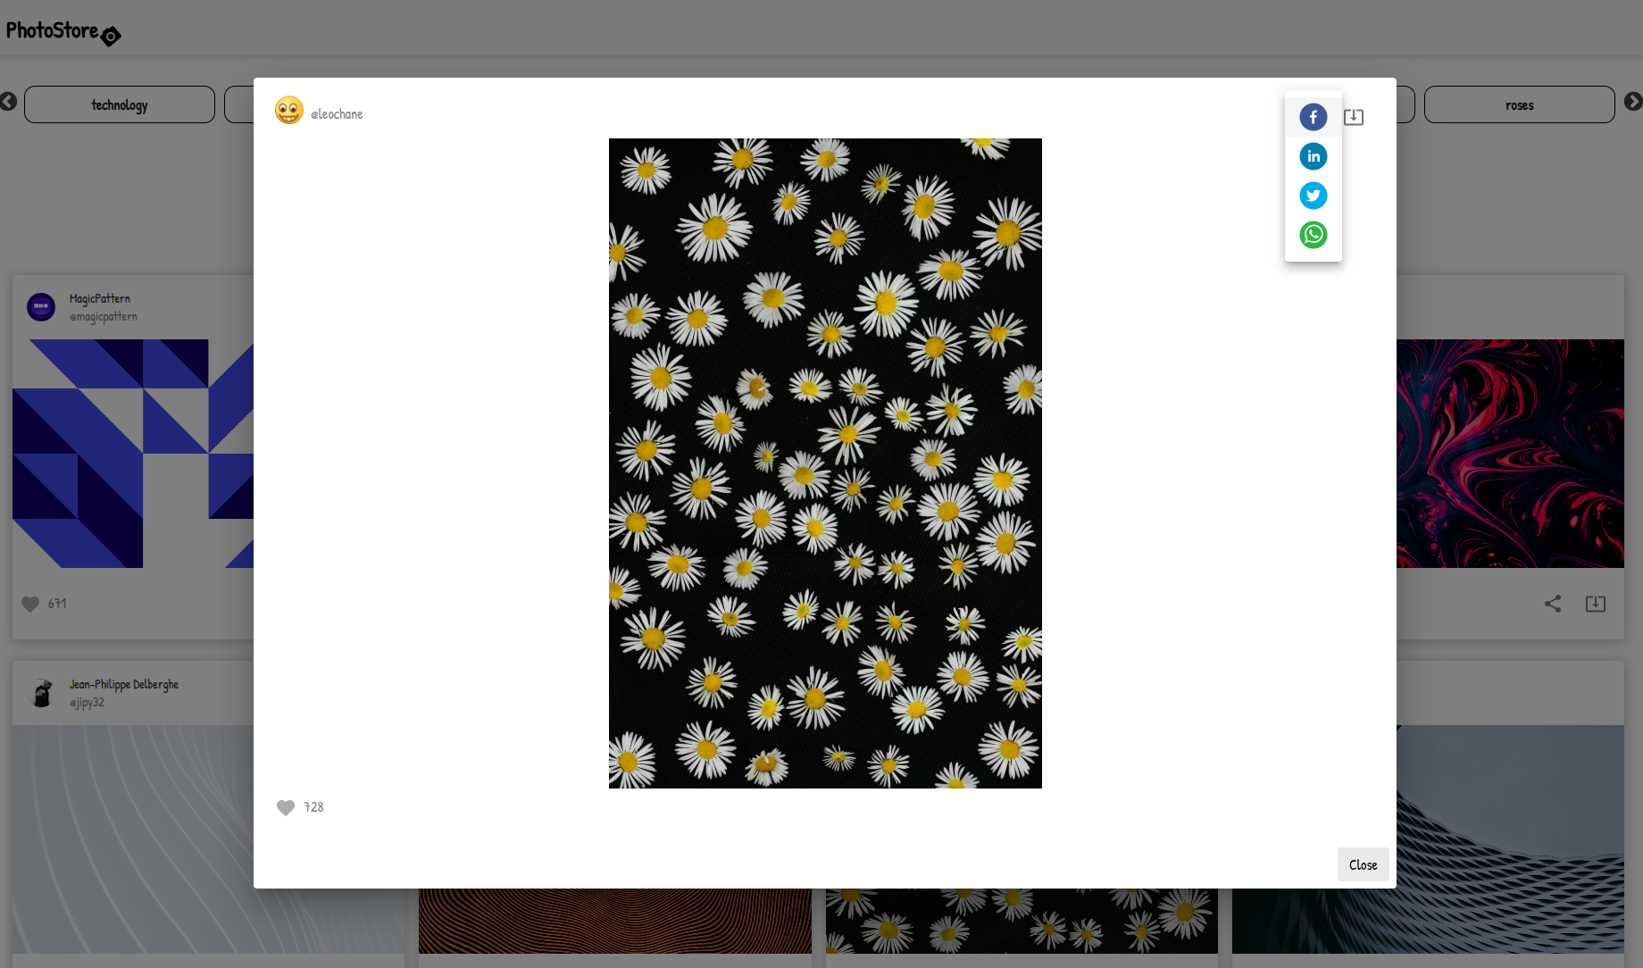This screenshot has height=968, width=1643.
Task: Open leochane's profile avatar
Action: point(288,111)
